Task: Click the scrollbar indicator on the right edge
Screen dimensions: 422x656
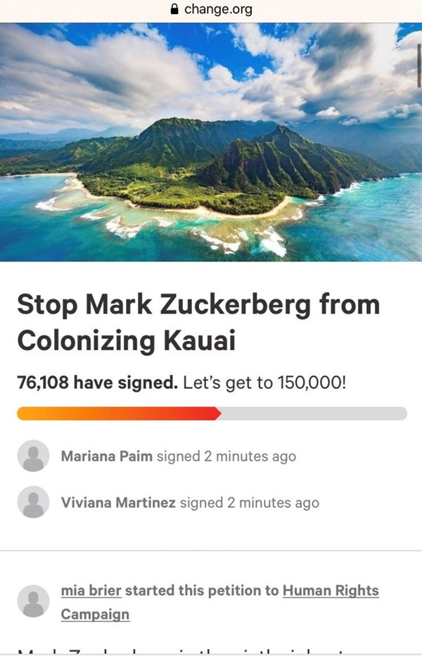Action: point(419,60)
